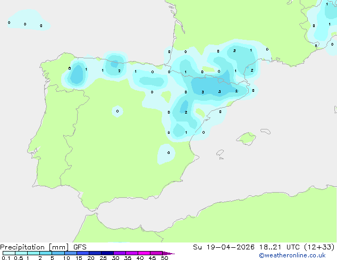Click Menorca island outline on the map

click(266, 131)
